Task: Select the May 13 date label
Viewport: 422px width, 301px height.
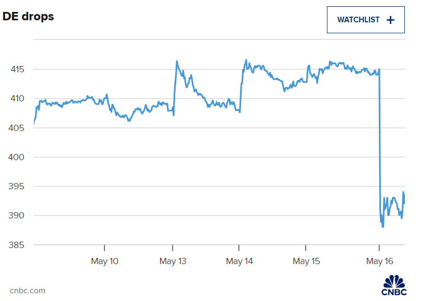Action: [172, 261]
